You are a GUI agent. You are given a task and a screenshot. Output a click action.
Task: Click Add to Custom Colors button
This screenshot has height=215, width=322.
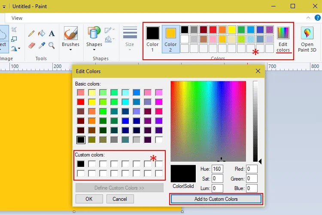click(216, 199)
